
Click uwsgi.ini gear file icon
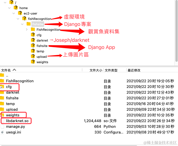[x=2, y=132]
